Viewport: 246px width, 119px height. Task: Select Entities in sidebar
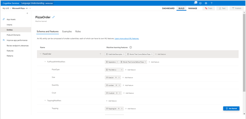point(16,30)
